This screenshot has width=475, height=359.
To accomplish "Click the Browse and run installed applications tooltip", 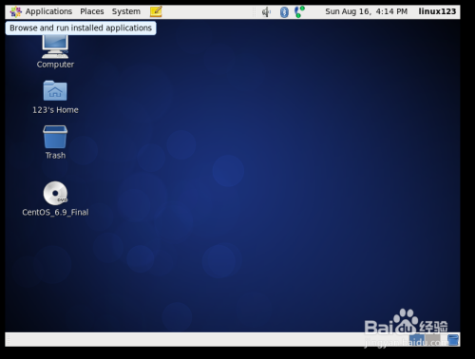I will (81, 28).
